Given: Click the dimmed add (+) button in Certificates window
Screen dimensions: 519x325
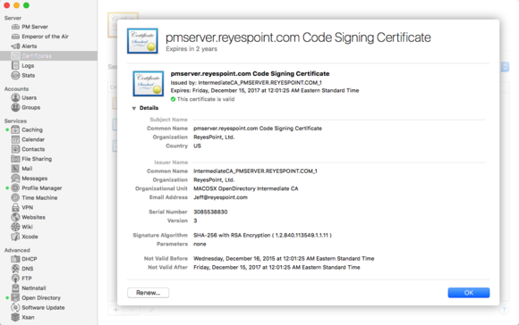Looking at the screenshot, I should pyautogui.click(x=115, y=310).
